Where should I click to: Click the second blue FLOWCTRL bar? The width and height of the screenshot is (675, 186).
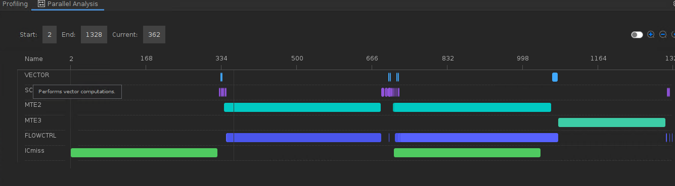[x=476, y=138]
